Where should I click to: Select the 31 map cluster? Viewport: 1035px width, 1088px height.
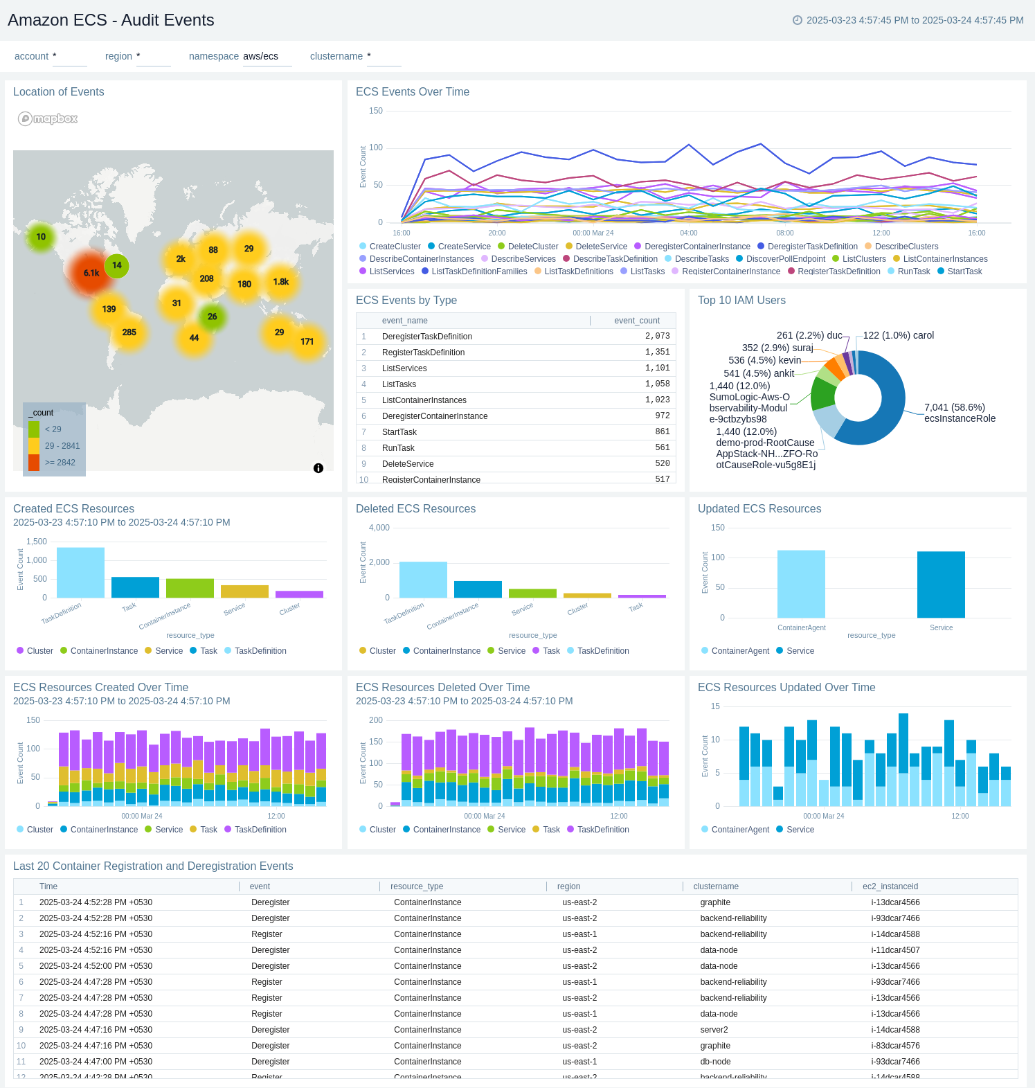[177, 303]
